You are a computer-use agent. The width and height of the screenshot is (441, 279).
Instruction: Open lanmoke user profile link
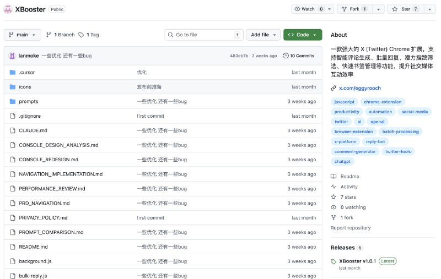coord(29,56)
